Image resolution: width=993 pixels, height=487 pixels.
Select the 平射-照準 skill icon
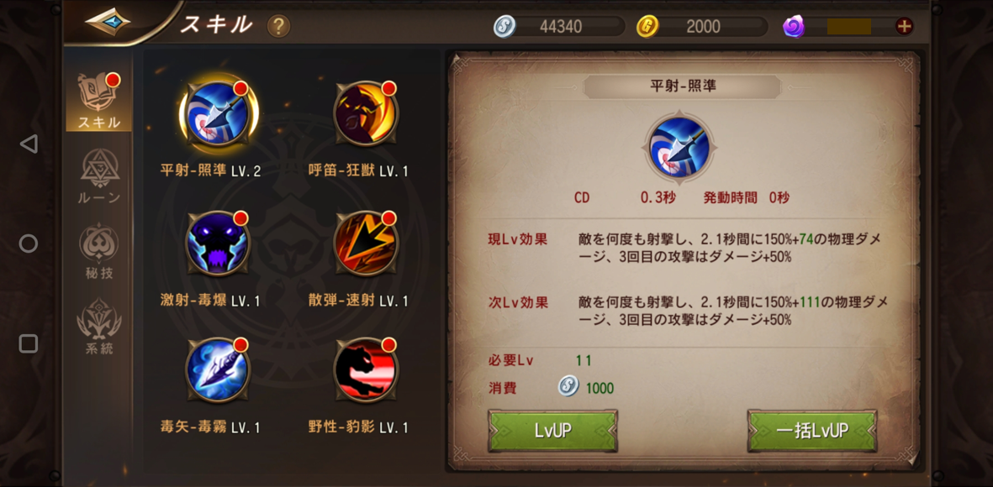click(x=219, y=114)
